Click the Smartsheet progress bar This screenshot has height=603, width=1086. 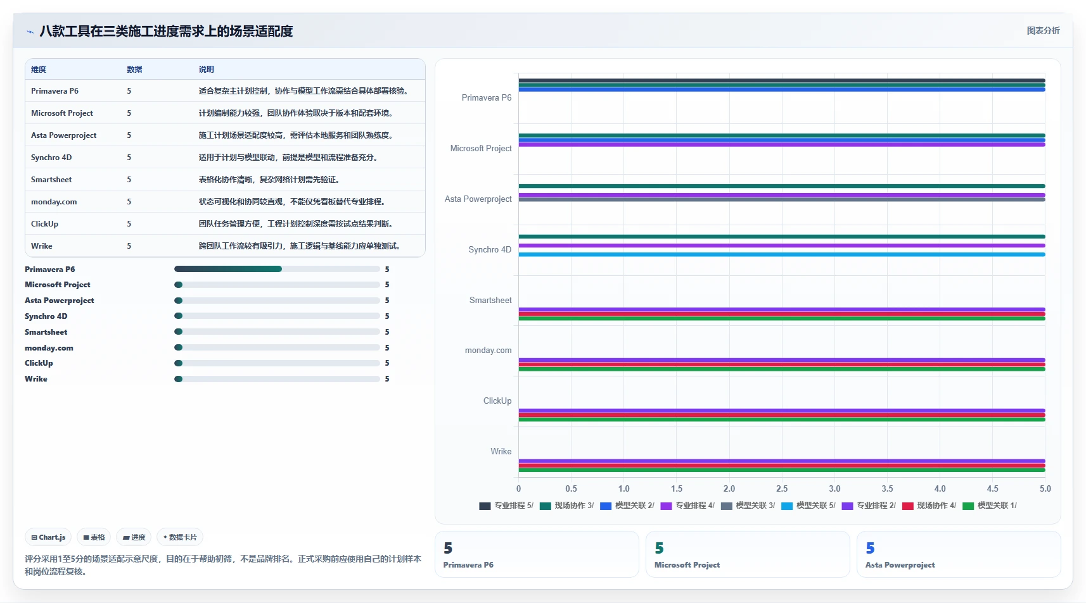[277, 332]
